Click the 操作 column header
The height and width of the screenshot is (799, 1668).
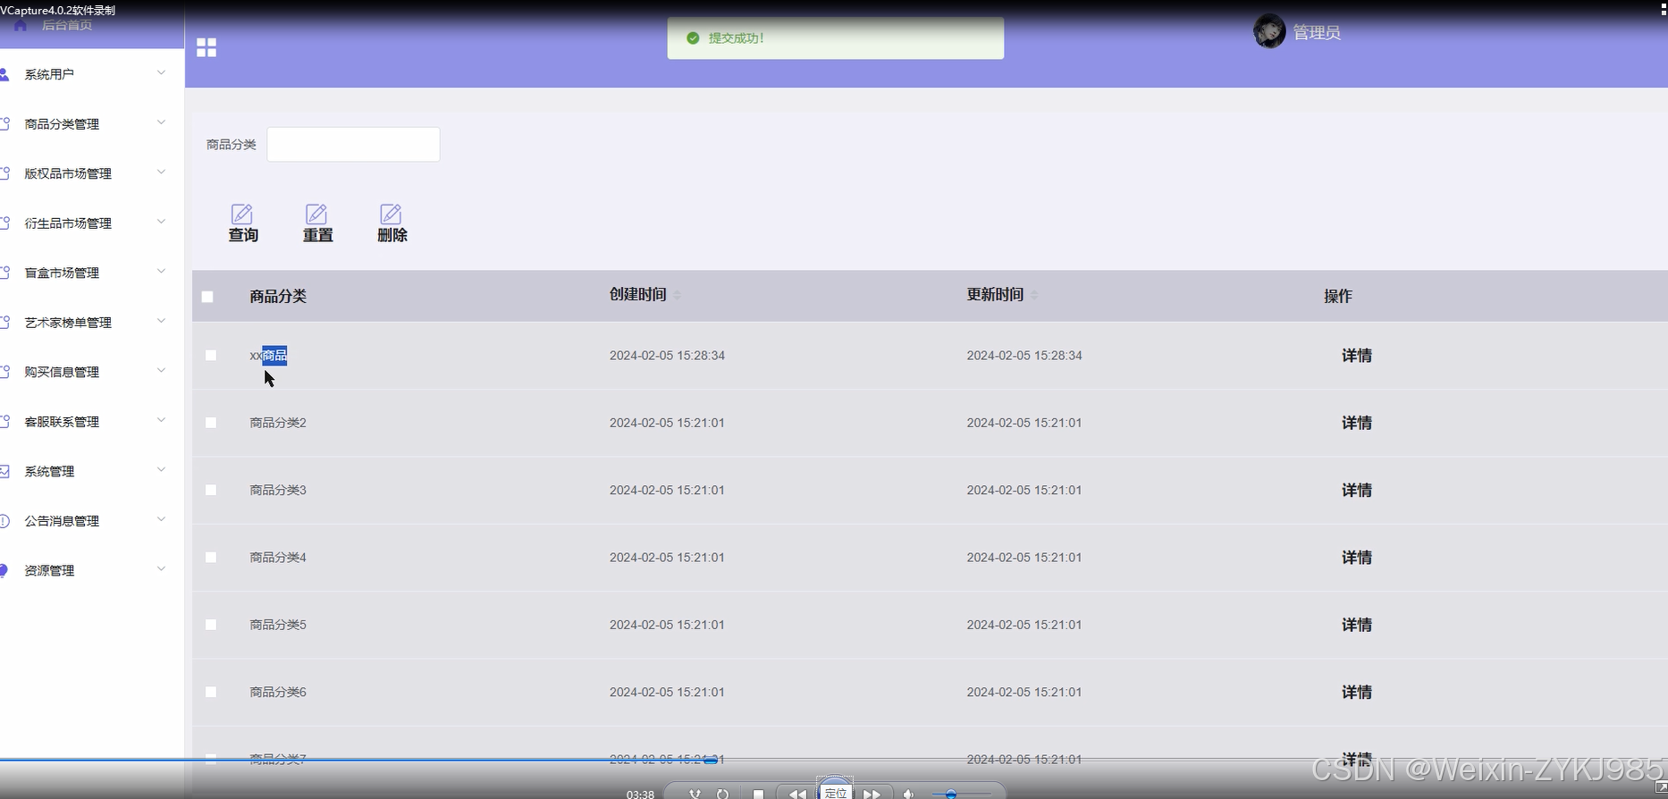tap(1337, 297)
